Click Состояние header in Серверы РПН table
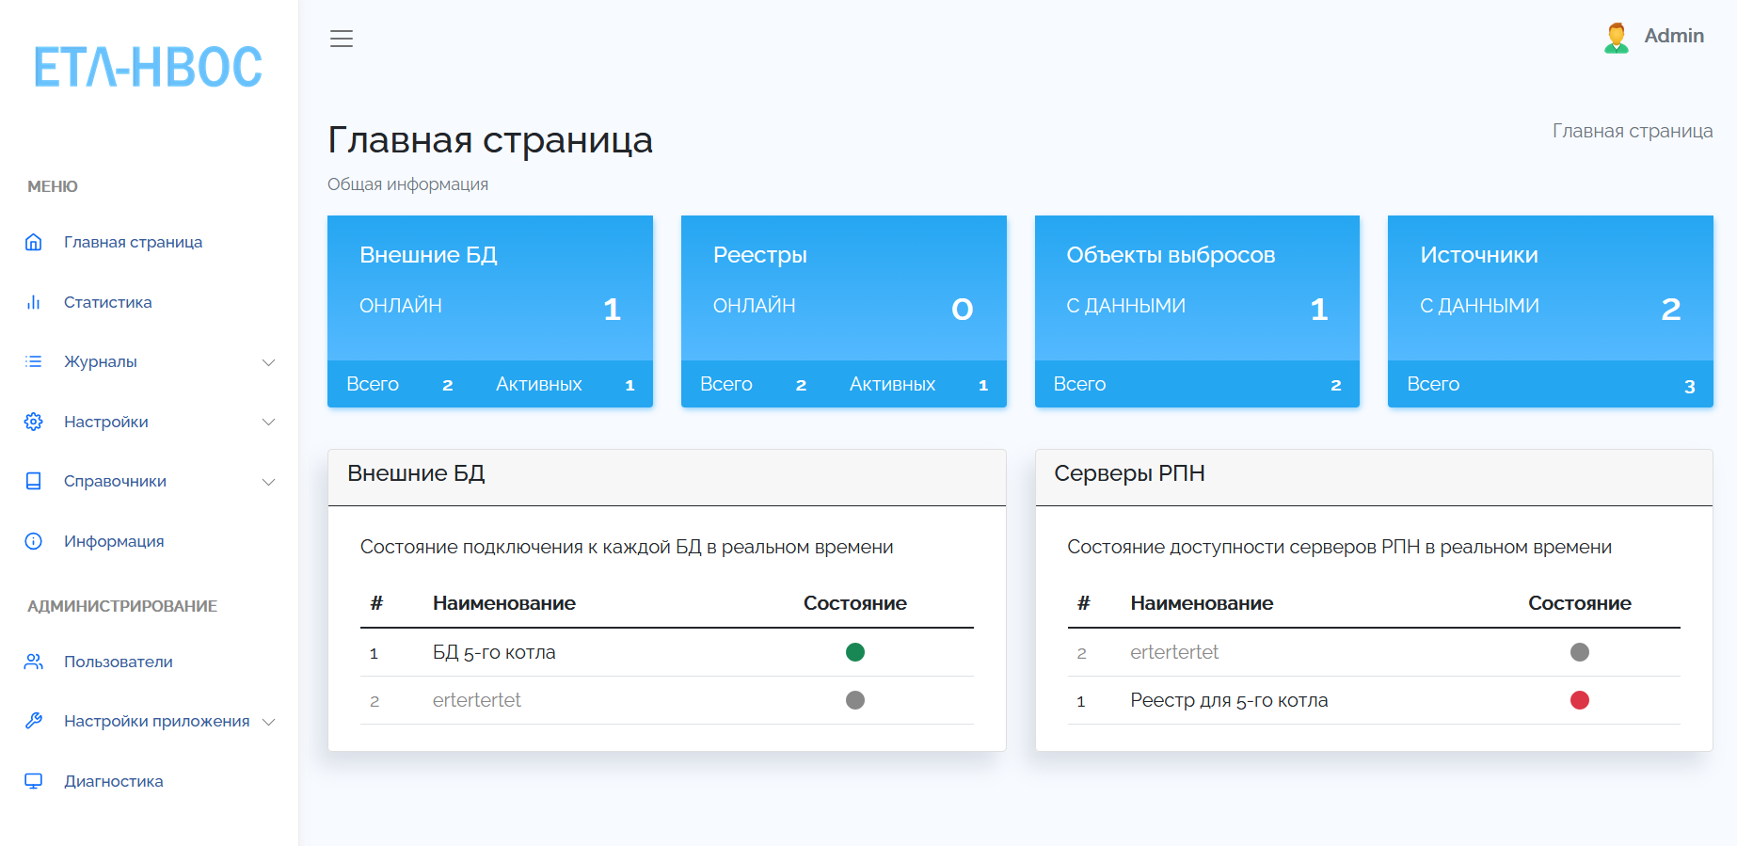Screen dimensions: 1737x846 [1580, 603]
